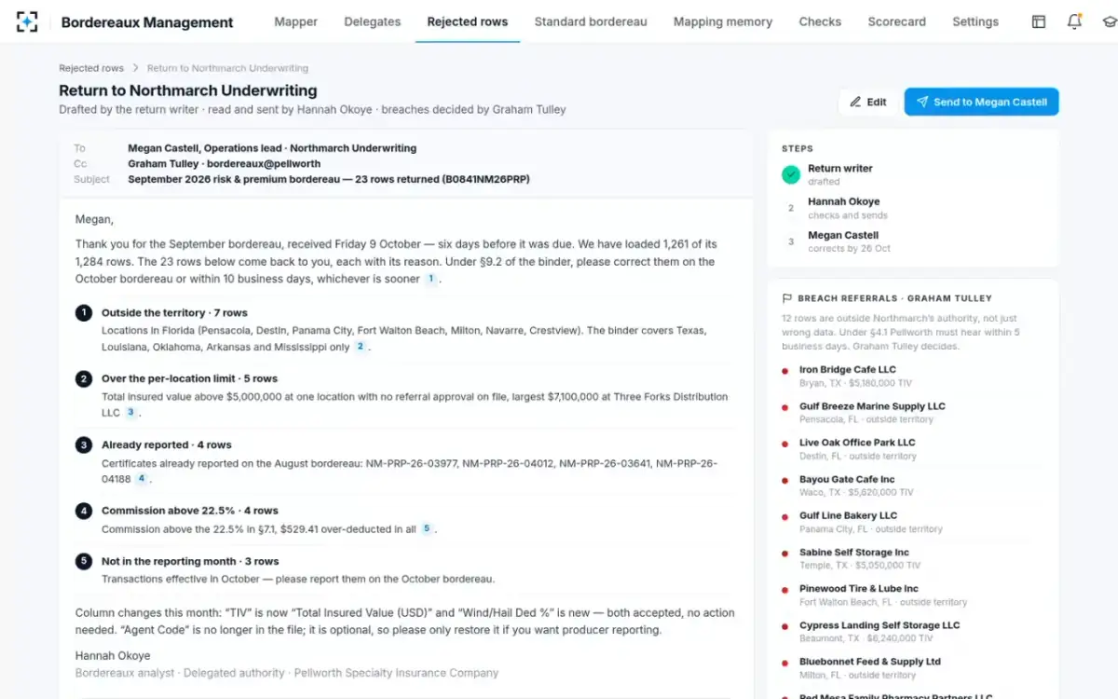Open the graduation cap learning icon
The width and height of the screenshot is (1118, 699).
[x=1109, y=21]
